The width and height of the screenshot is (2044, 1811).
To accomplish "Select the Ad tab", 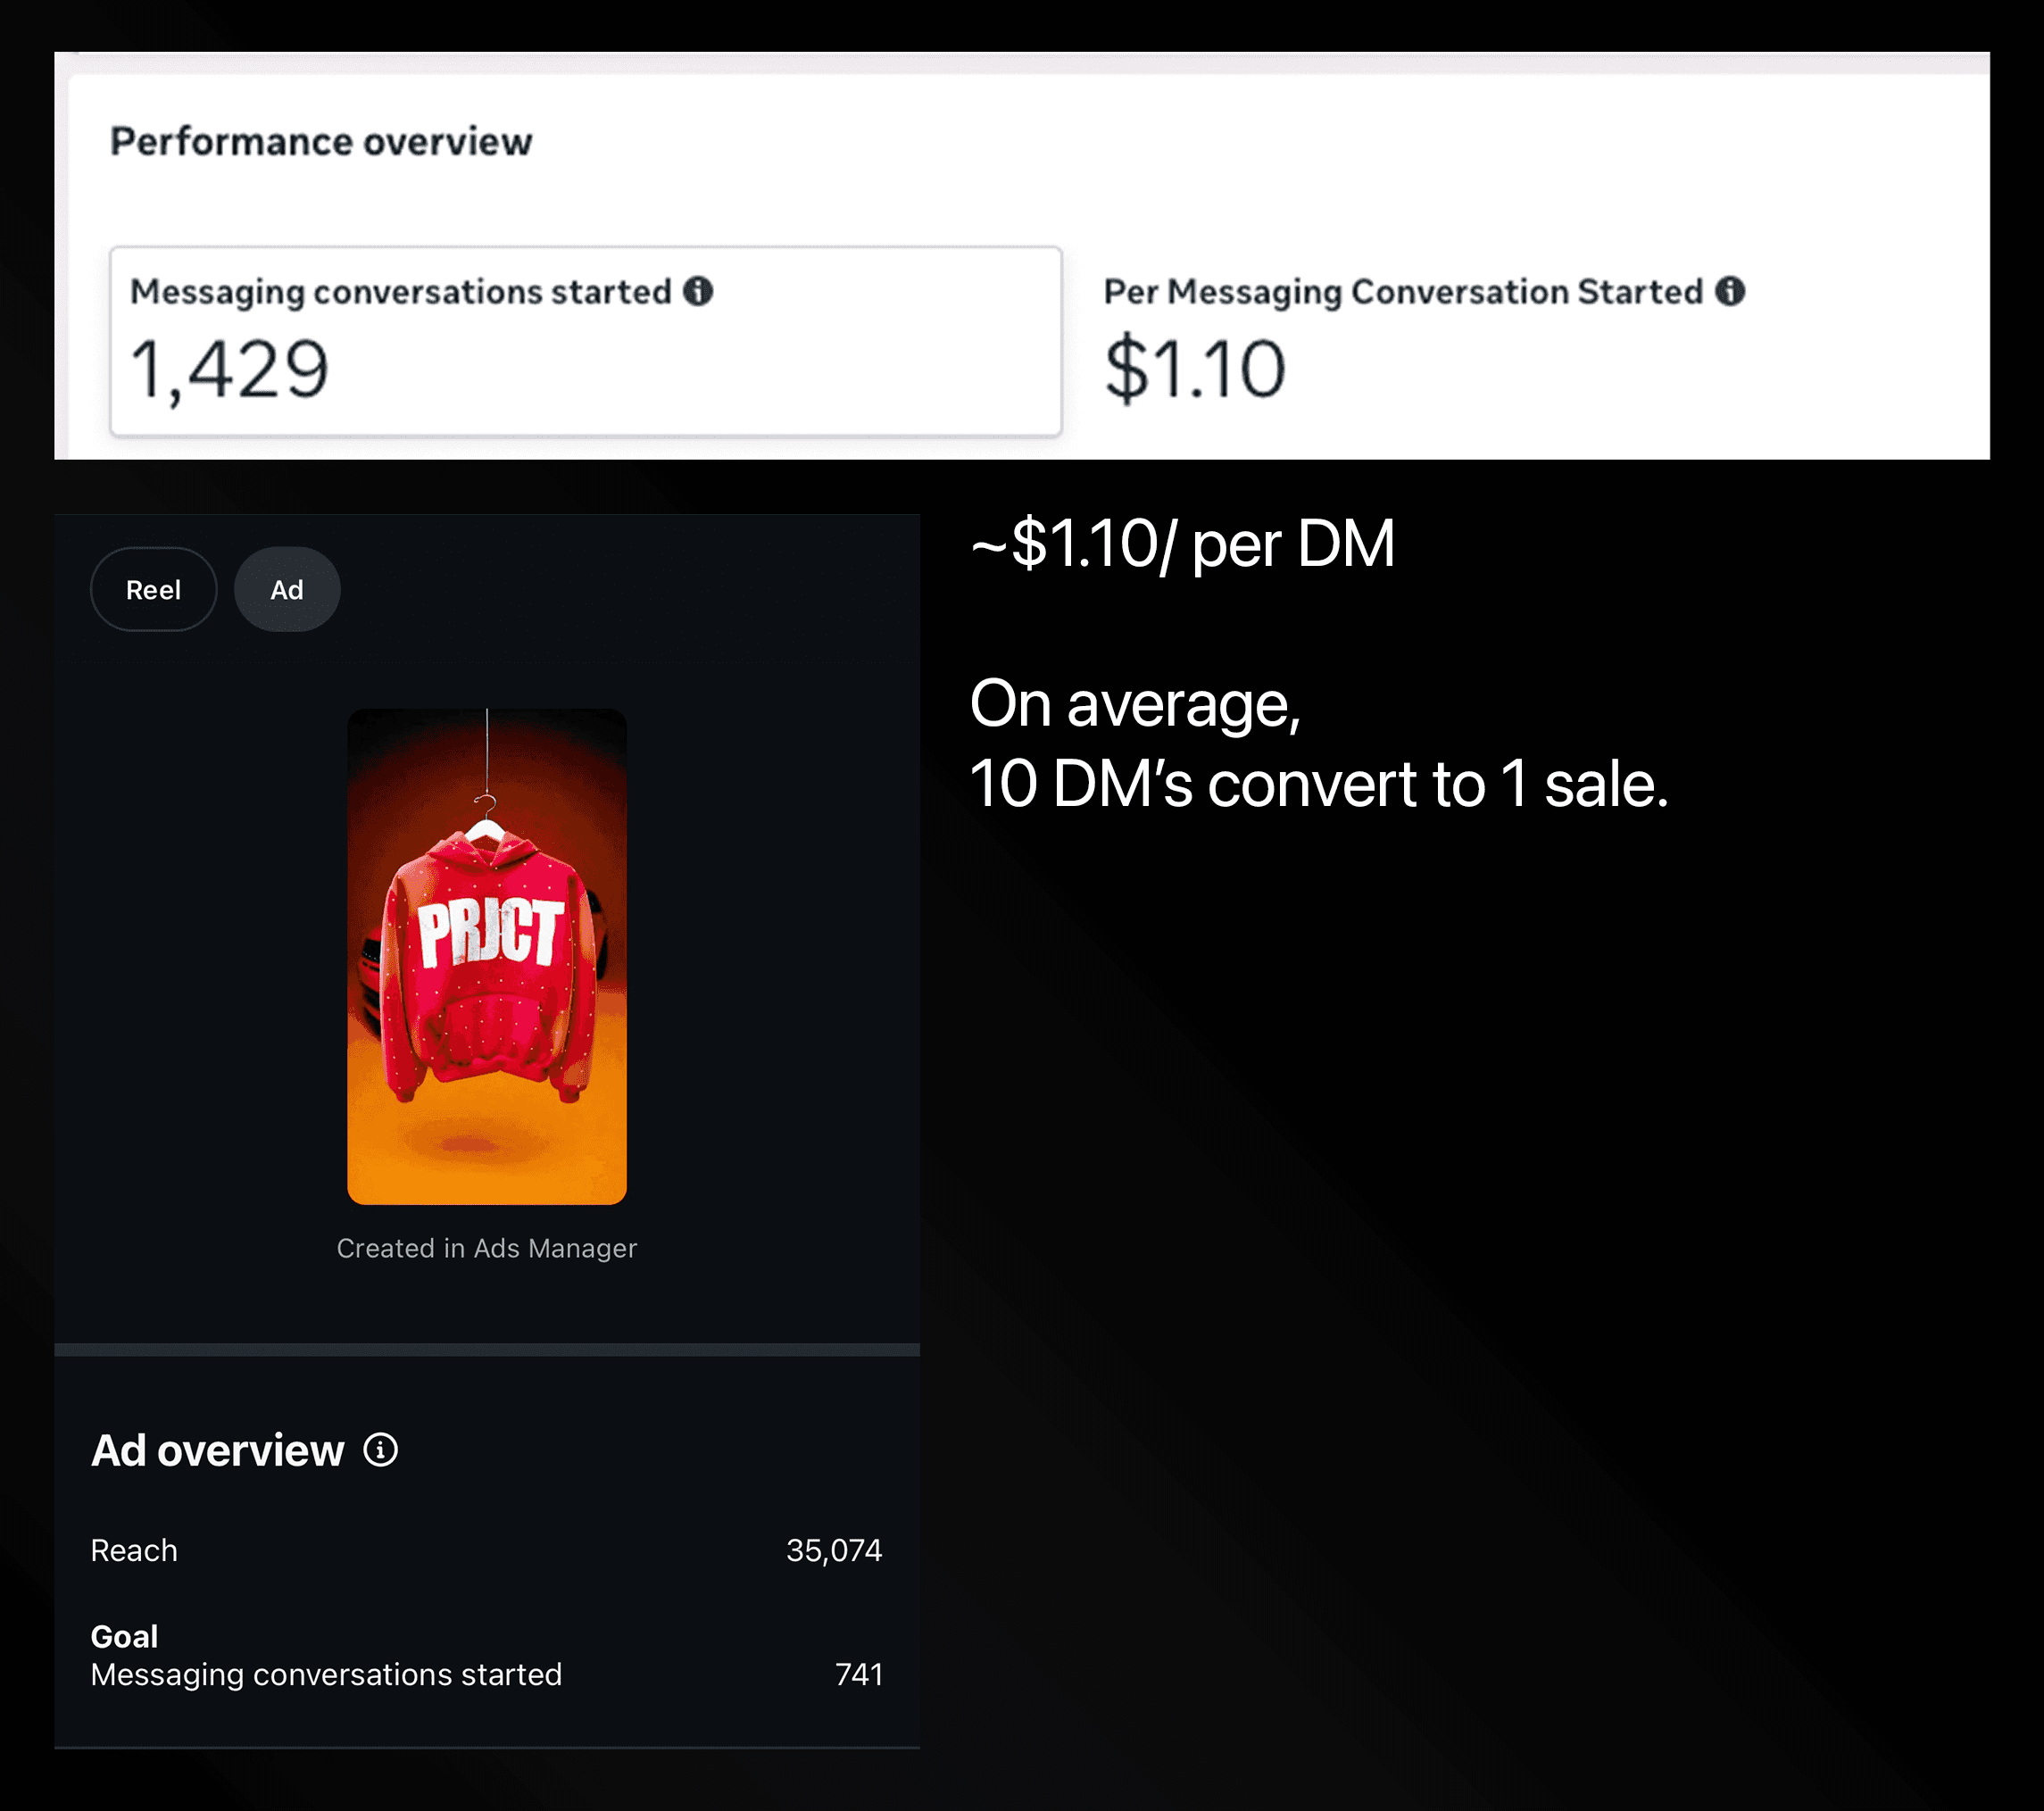I will click(287, 590).
